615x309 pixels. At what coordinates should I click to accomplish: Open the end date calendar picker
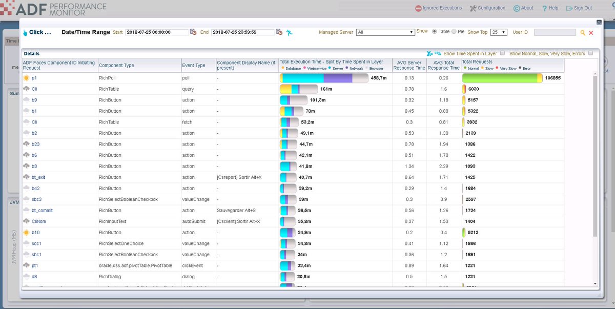point(279,32)
